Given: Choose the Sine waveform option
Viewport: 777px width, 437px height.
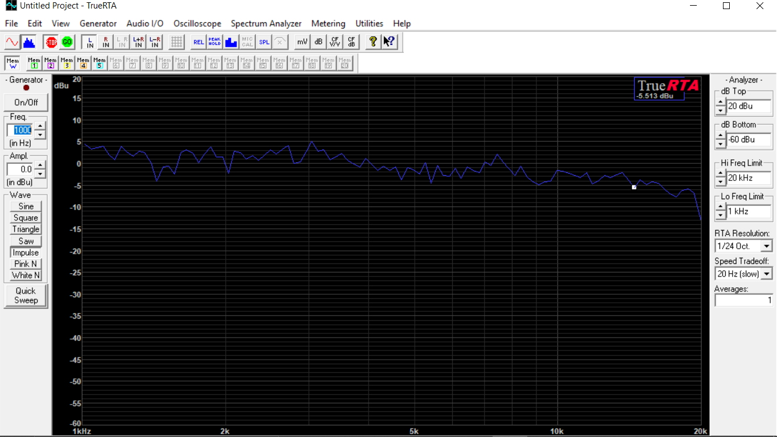Looking at the screenshot, I should pyautogui.click(x=26, y=207).
